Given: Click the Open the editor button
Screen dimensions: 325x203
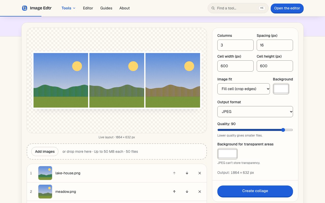Looking at the screenshot, I should coord(287,8).
